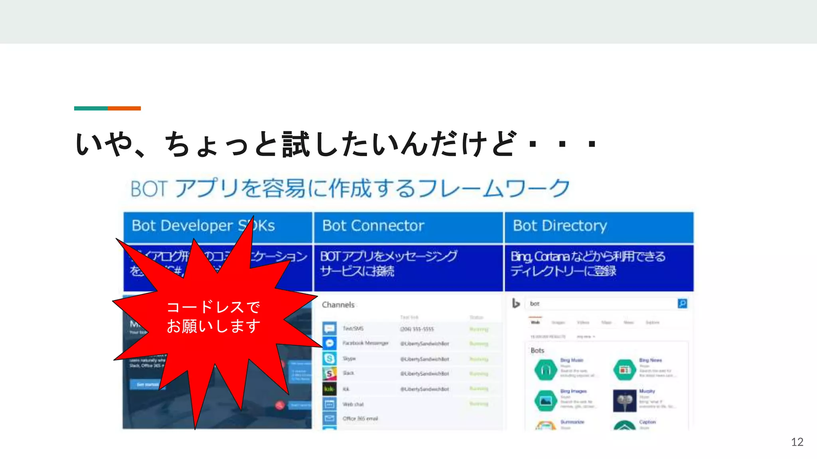Click the Bing Images bot hexagon icon

point(546,401)
